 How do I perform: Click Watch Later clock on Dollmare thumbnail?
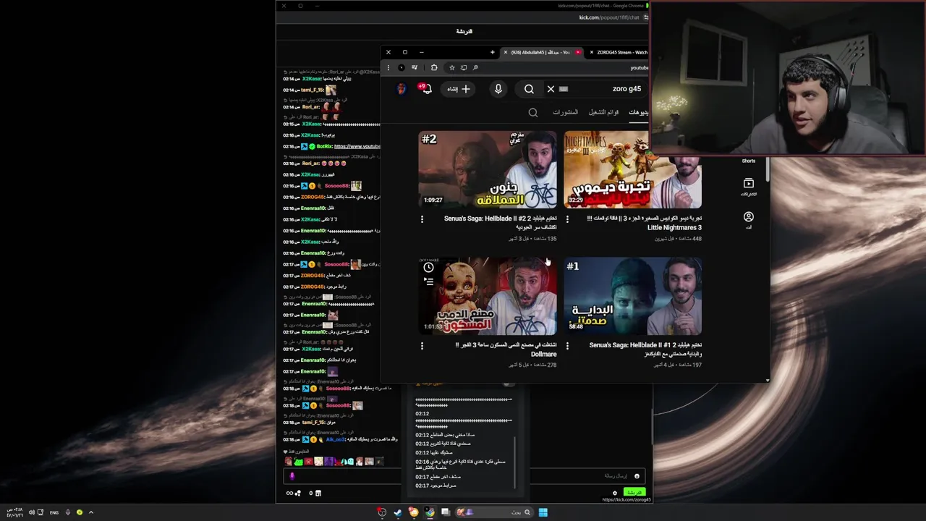pos(428,268)
